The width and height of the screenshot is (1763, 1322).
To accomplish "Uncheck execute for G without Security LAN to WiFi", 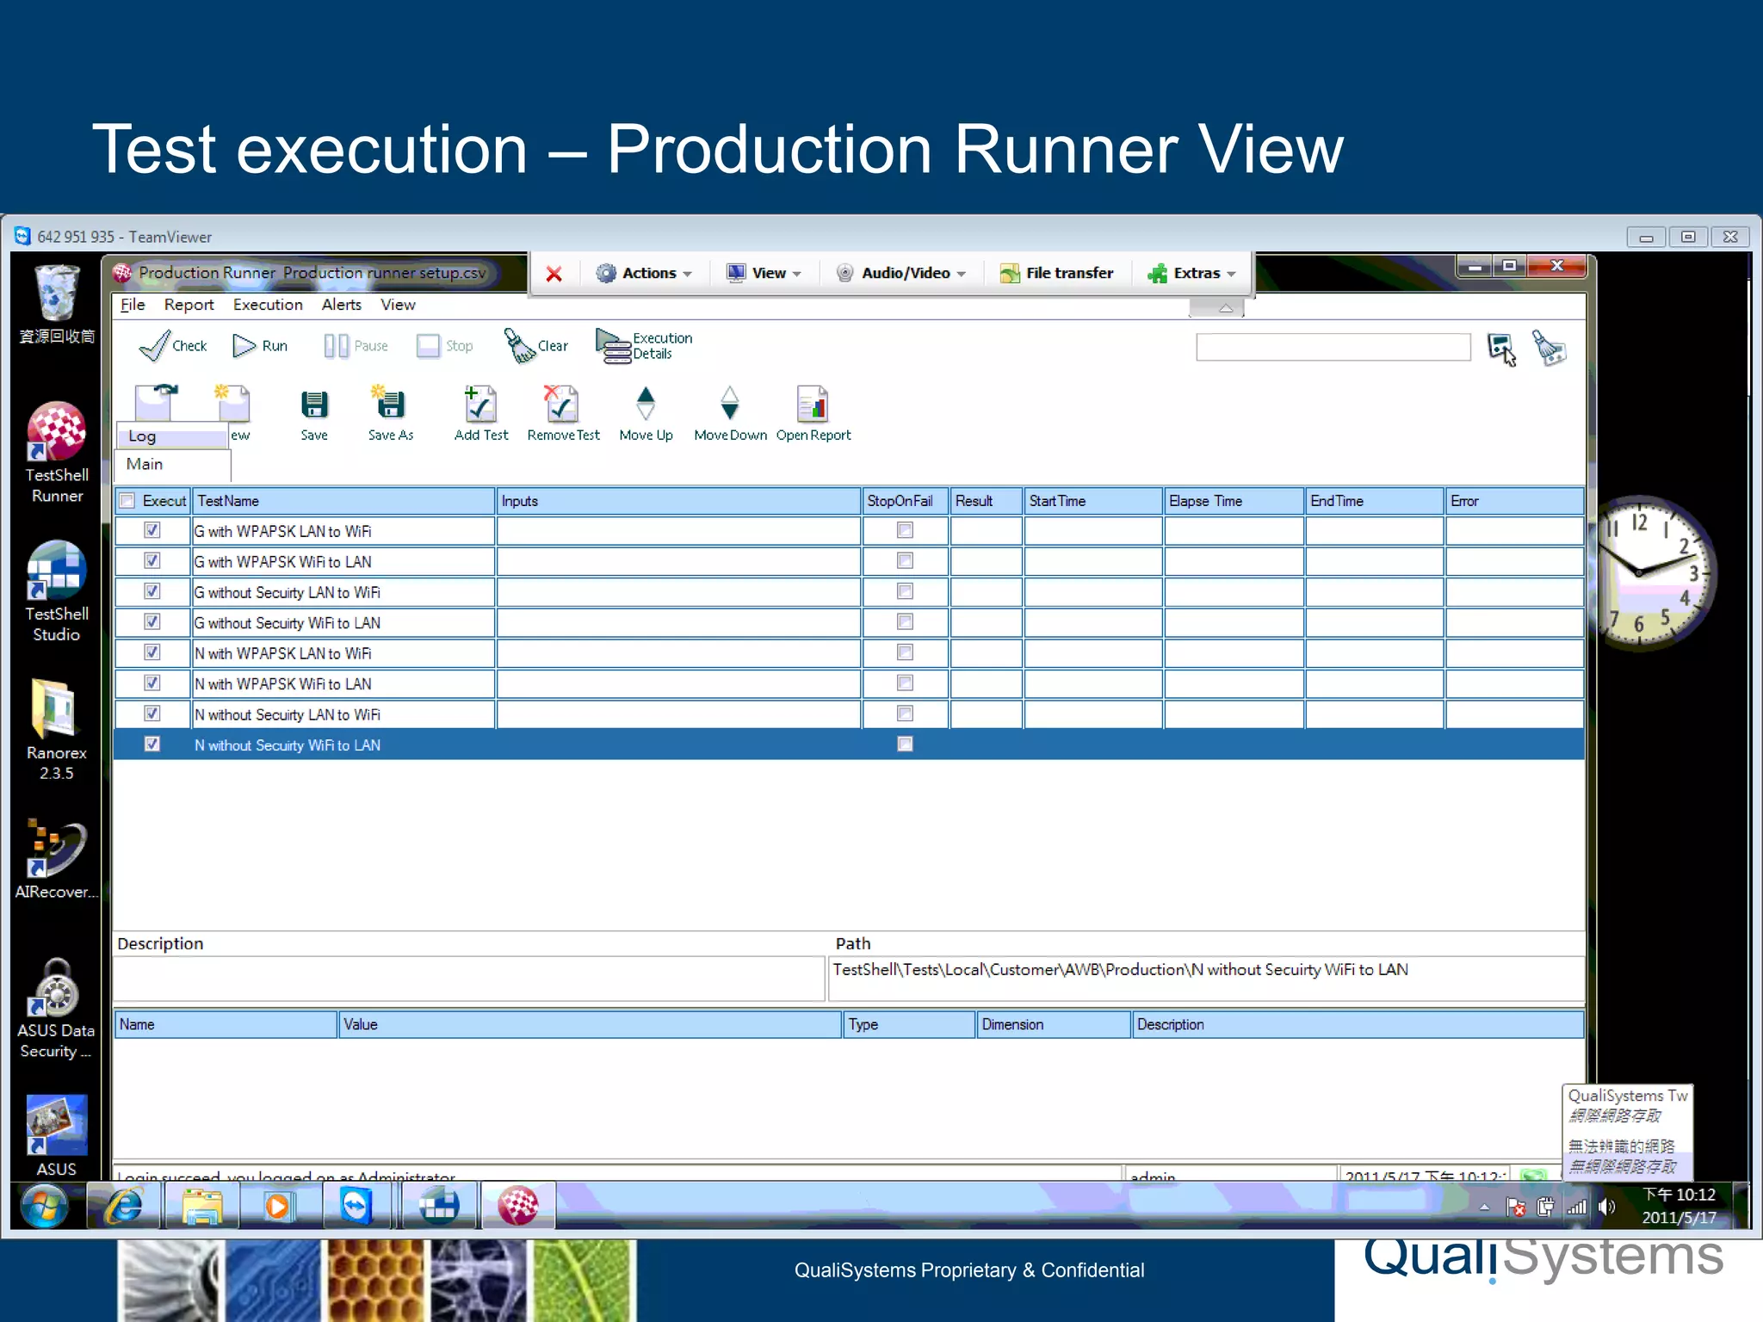I will [152, 591].
